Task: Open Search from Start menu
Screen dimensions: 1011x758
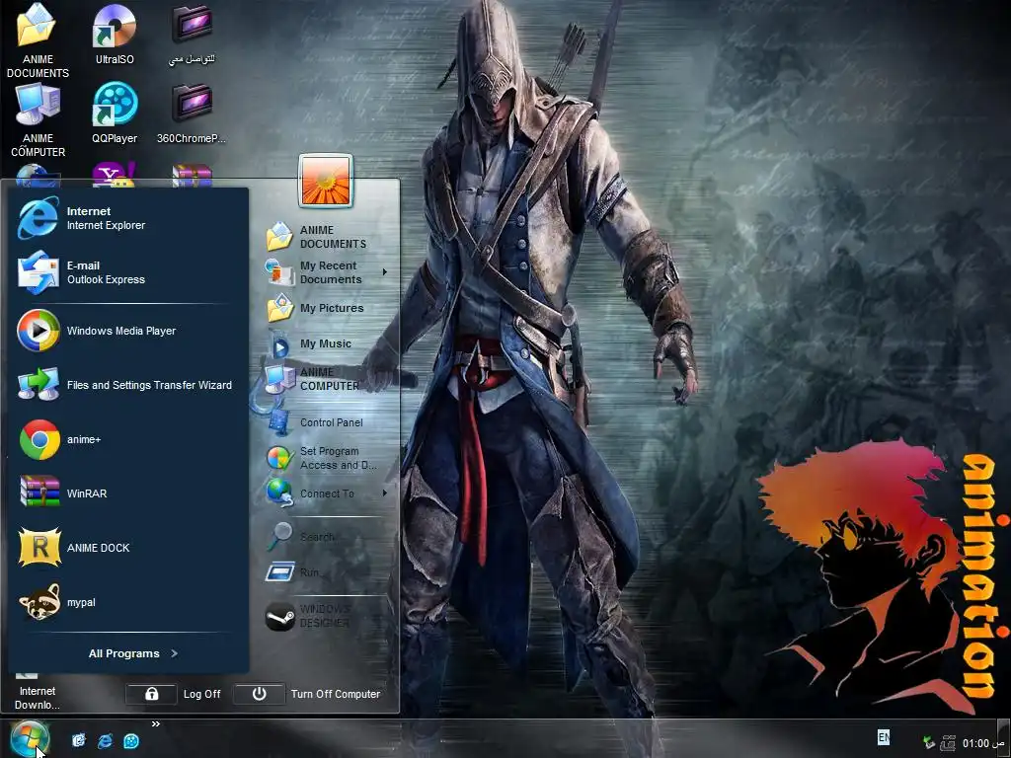Action: coord(324,536)
